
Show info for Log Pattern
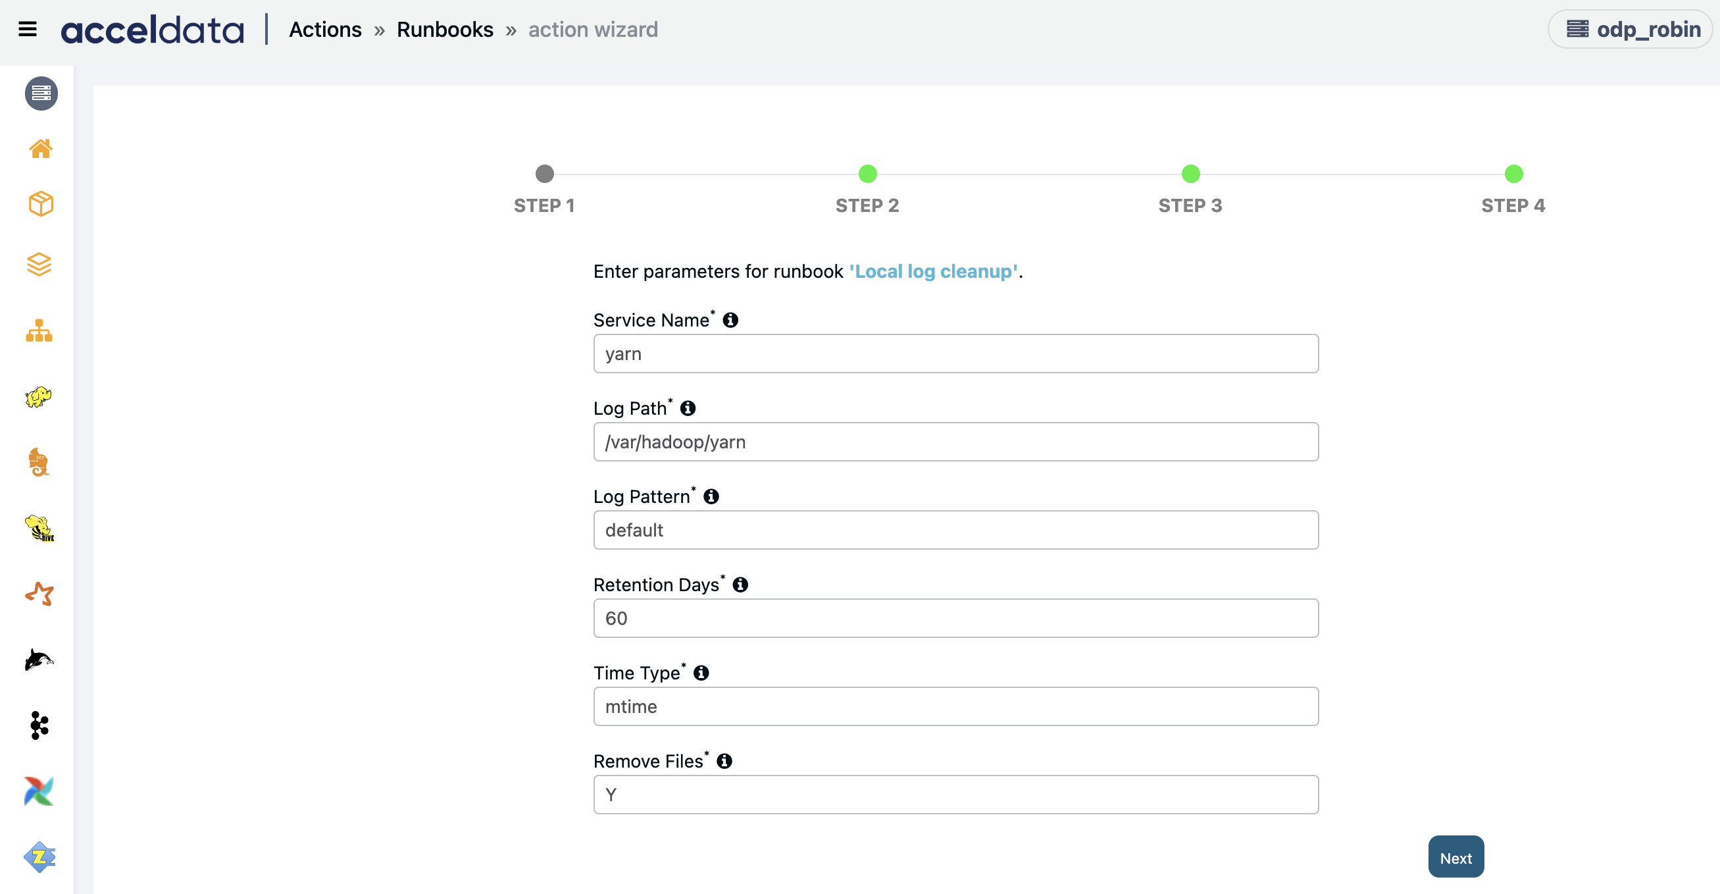[711, 496]
